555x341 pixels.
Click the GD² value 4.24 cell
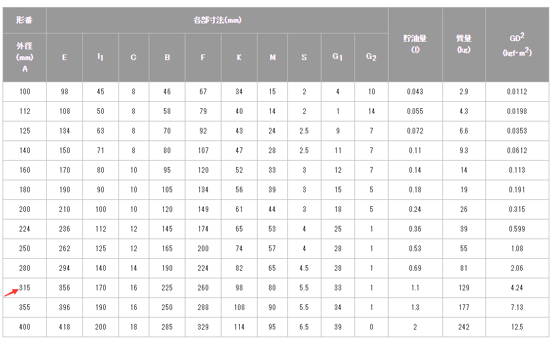[517, 288]
